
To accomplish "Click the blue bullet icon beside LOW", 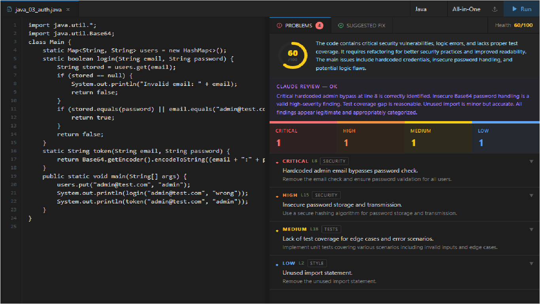I will pos(277,264).
